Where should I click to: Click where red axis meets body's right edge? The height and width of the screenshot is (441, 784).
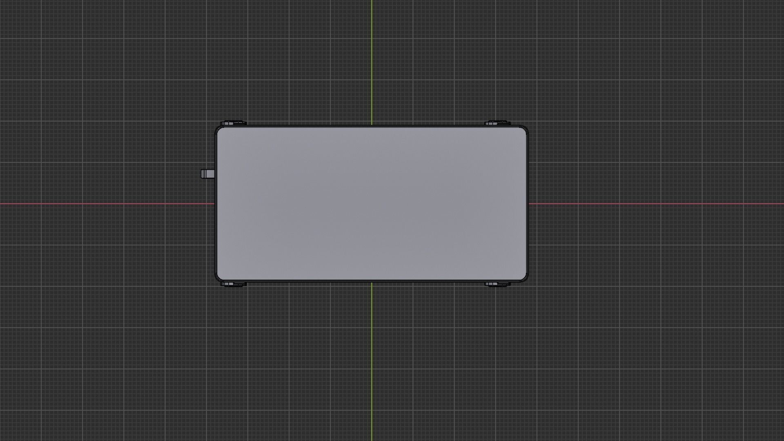point(528,204)
